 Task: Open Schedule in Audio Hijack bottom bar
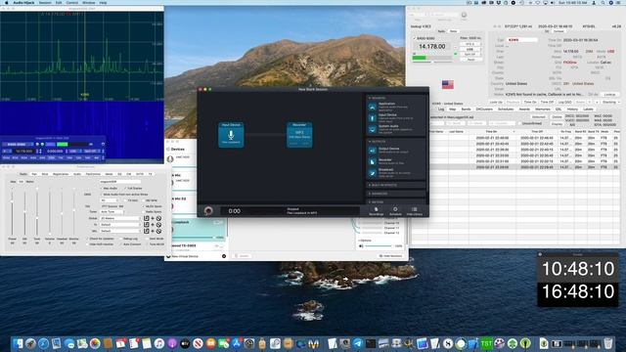[395, 211]
